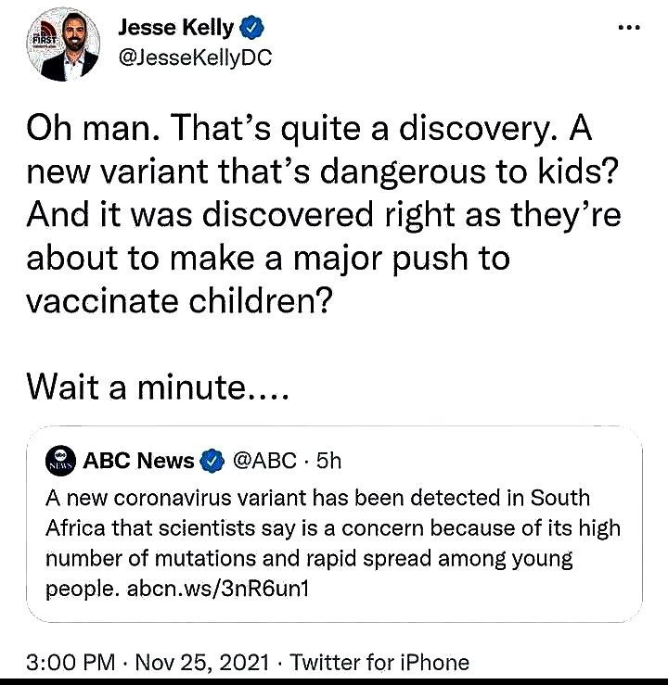Click the ABC News logo avatar
This screenshot has width=668, height=685.
[62, 460]
